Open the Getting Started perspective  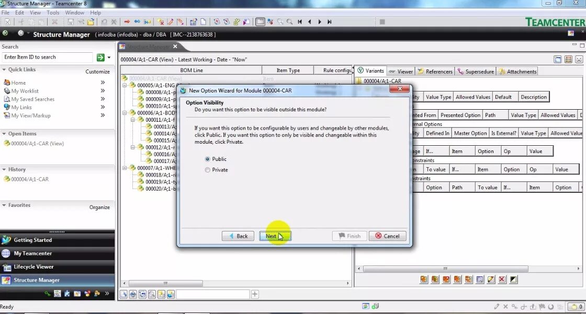click(57, 240)
